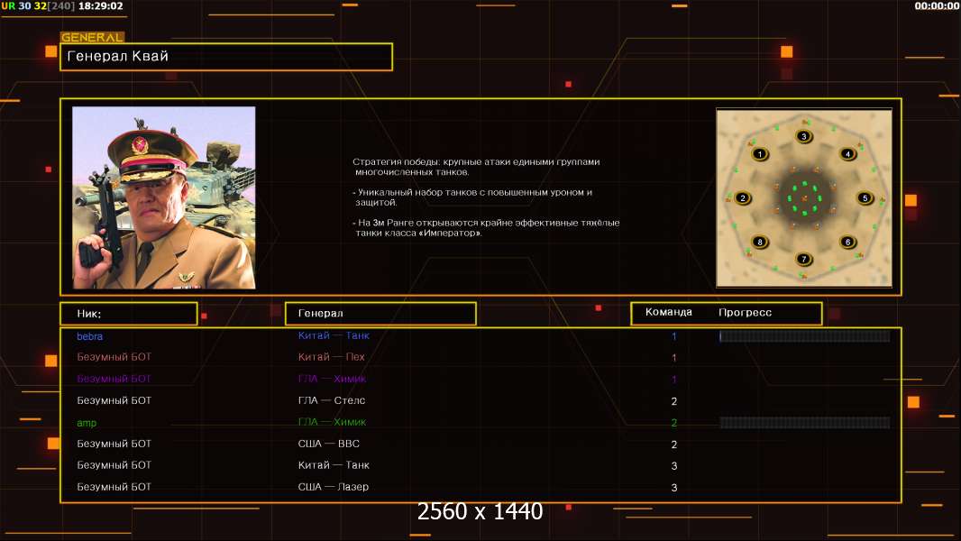
Task: Choose start position 2 on the minimap
Action: [743, 198]
